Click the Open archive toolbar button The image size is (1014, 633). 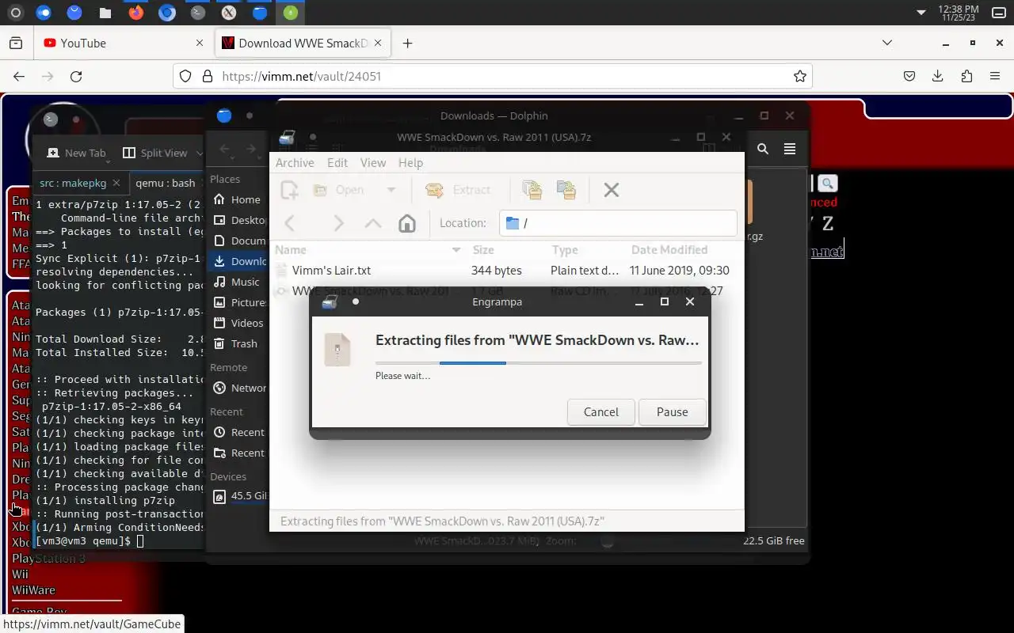click(338, 190)
